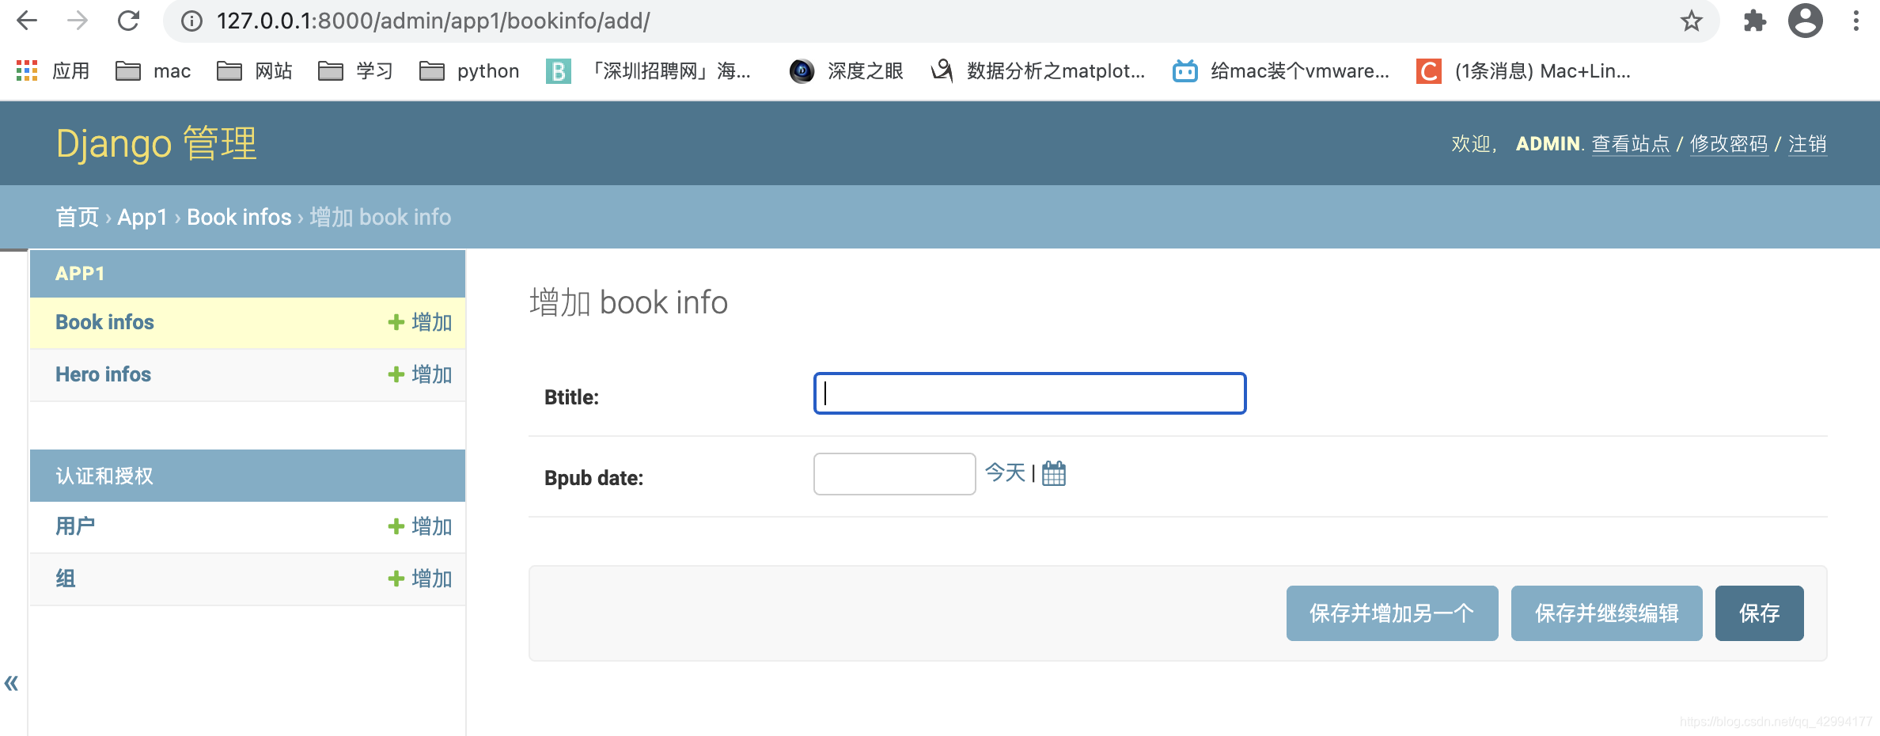Open the Mac+Lin CSDN bookmark
Viewport: 1880px width, 736px height.
click(x=1524, y=71)
